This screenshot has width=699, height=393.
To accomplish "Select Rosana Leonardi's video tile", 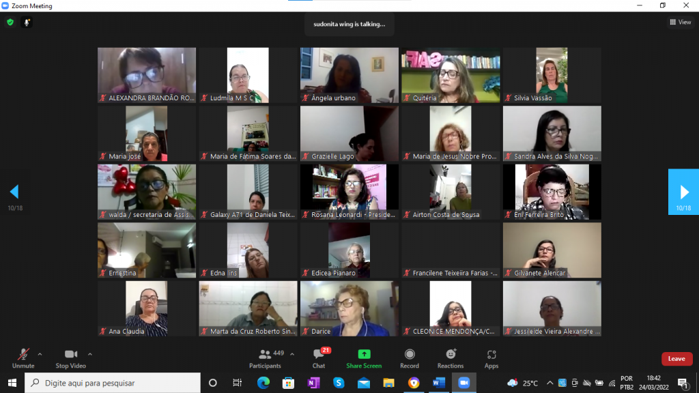I will tap(349, 192).
